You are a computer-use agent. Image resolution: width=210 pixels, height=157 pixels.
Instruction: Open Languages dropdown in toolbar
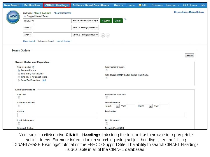172,5
